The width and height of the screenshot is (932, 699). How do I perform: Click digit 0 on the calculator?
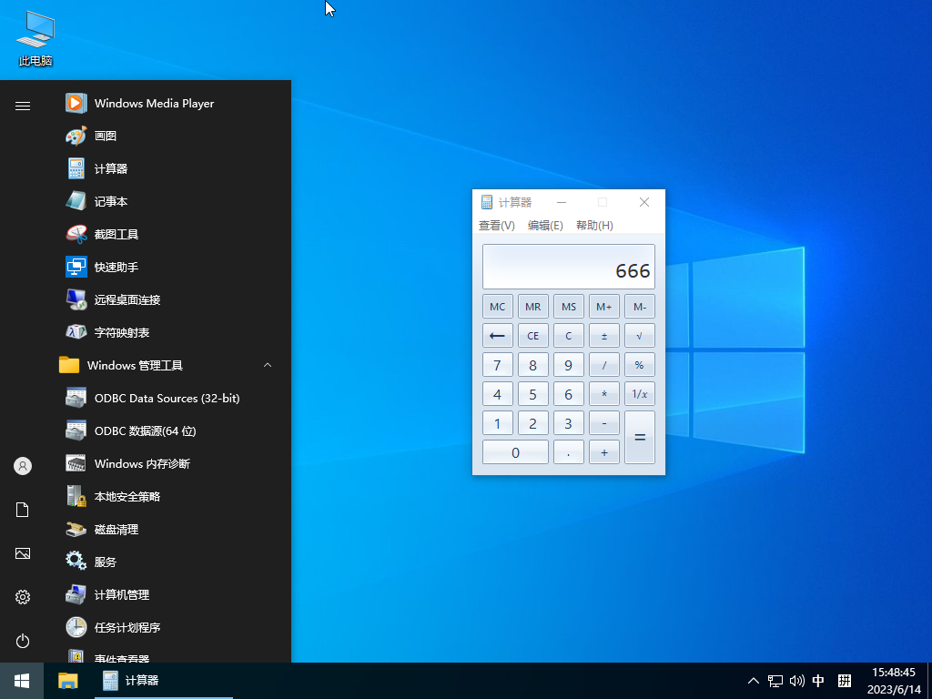pos(515,452)
